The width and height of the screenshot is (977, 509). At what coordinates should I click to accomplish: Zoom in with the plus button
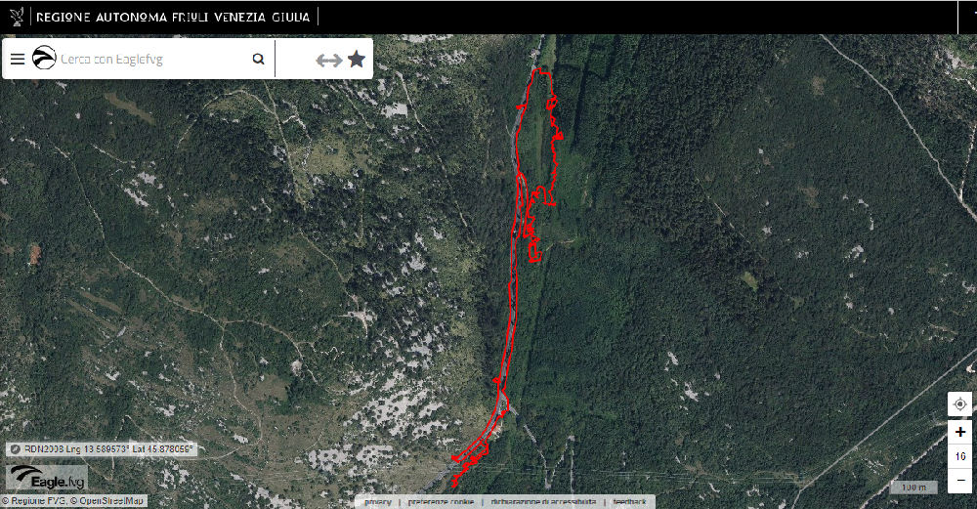click(960, 432)
